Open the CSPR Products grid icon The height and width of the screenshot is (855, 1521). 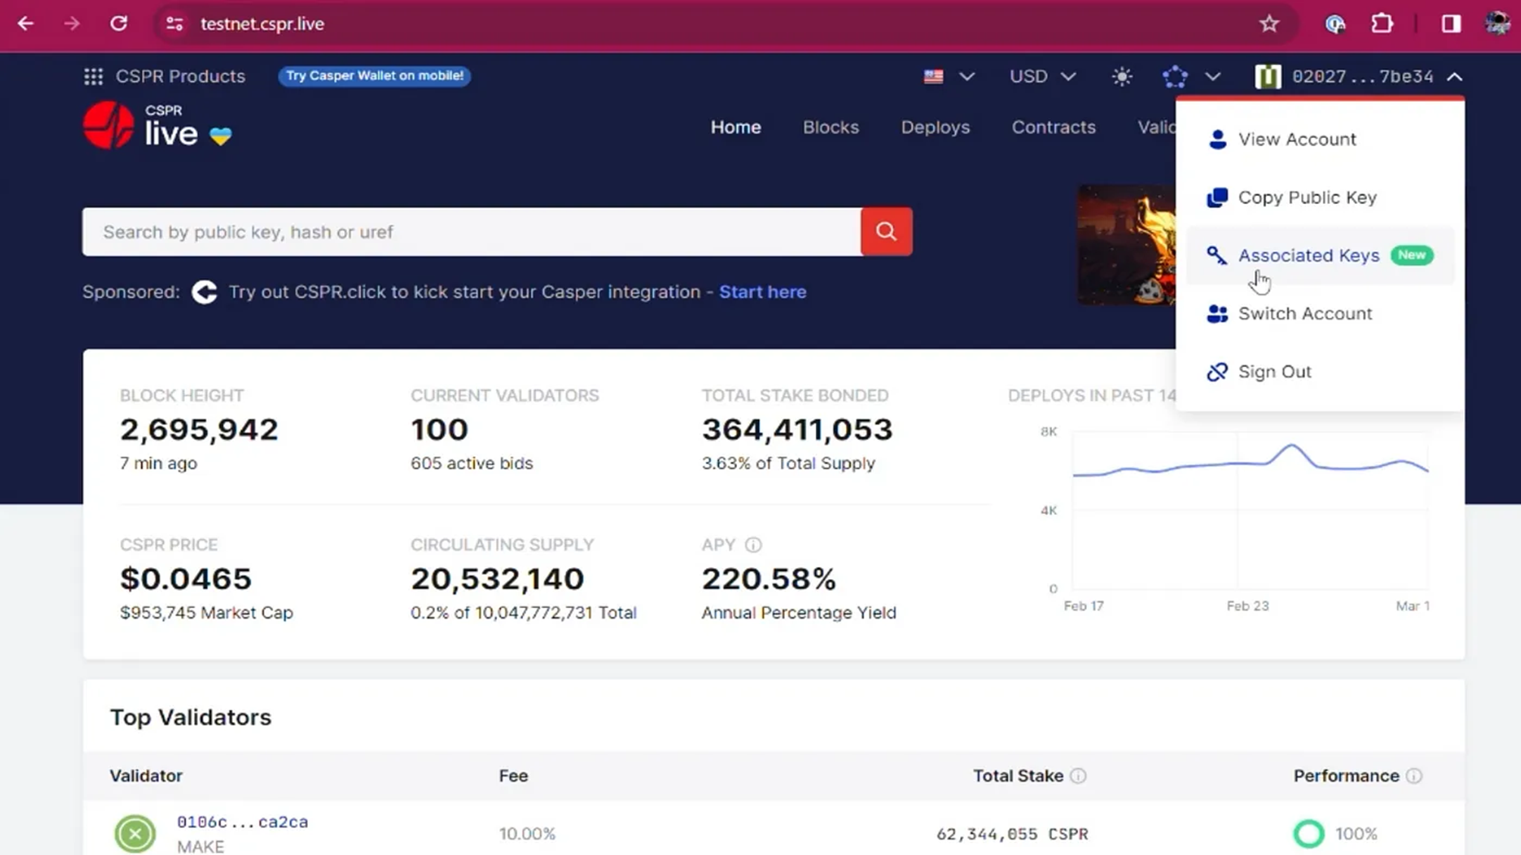(x=93, y=77)
